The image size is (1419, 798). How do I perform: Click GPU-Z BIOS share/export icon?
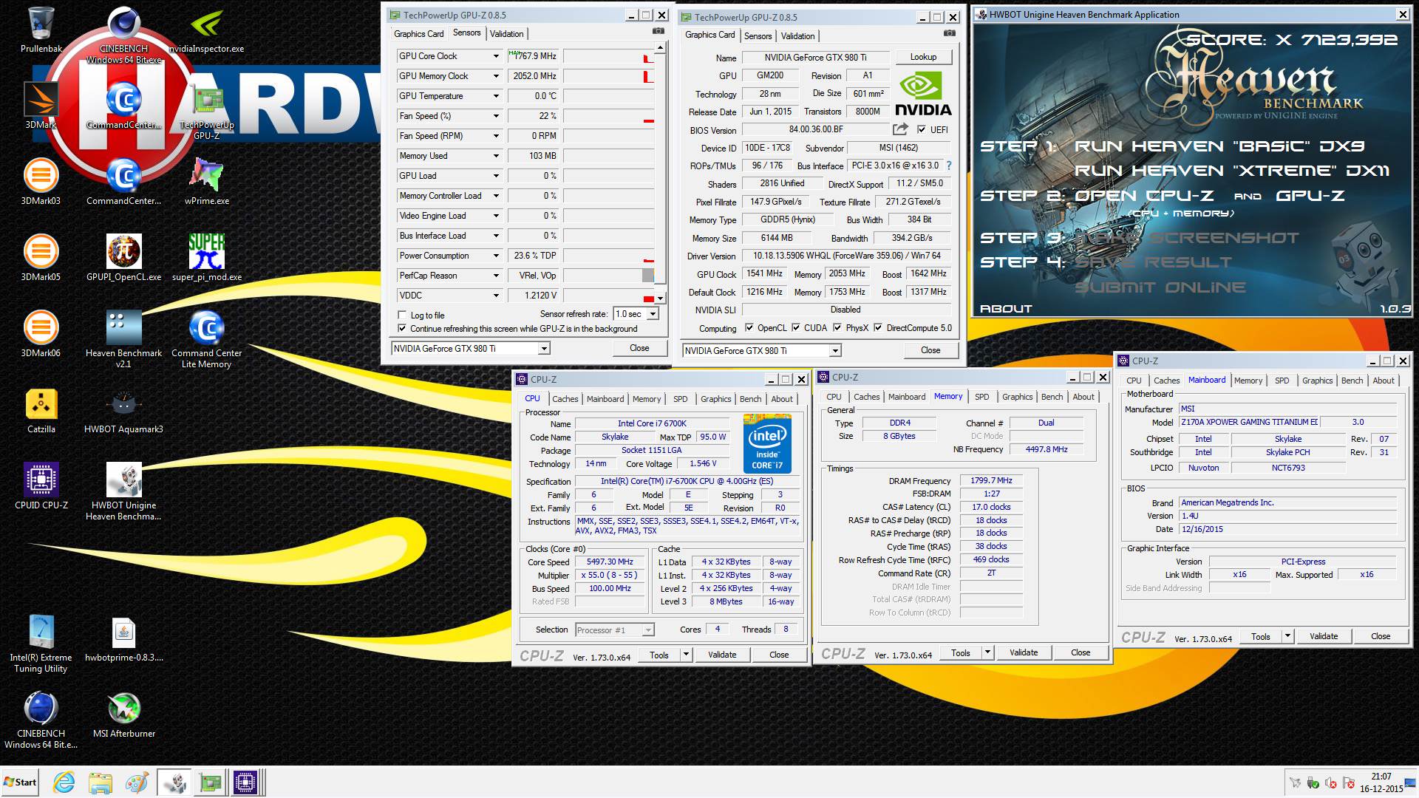(x=899, y=129)
